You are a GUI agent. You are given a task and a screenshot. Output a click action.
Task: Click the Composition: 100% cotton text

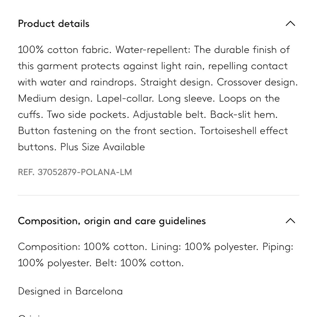(82, 247)
